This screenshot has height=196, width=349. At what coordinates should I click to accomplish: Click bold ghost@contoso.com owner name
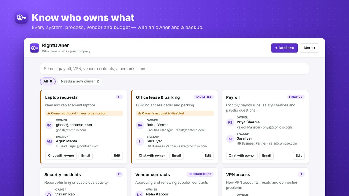[x=74, y=125]
